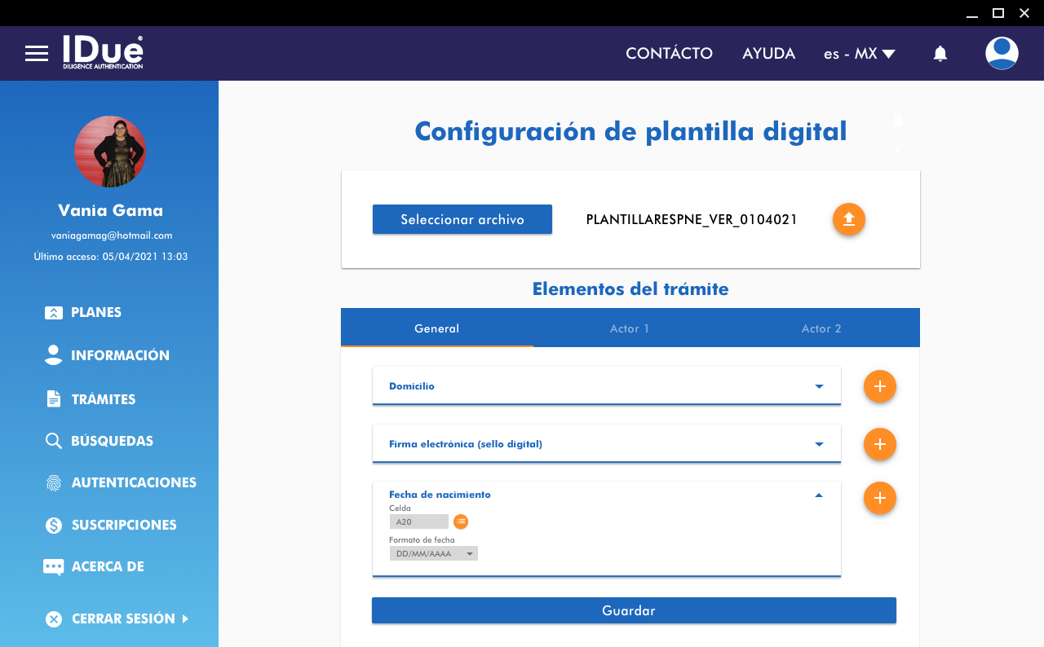Click plus button beside Firma electrónica
This screenshot has width=1044, height=647.
coord(879,444)
